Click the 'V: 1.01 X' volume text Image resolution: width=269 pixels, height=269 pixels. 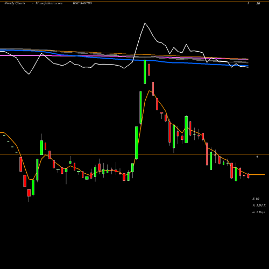[x=259, y=206]
